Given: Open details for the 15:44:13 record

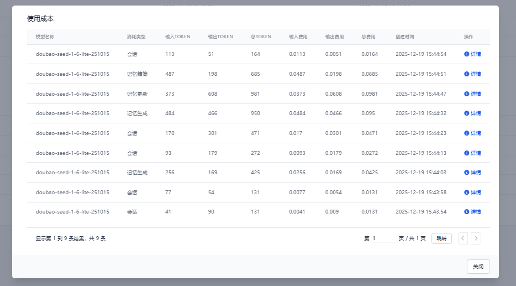Looking at the screenshot, I should (x=472, y=153).
